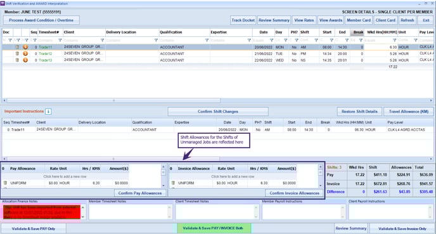Open the Unit column filter
The image size is (436, 234).
[416, 41]
